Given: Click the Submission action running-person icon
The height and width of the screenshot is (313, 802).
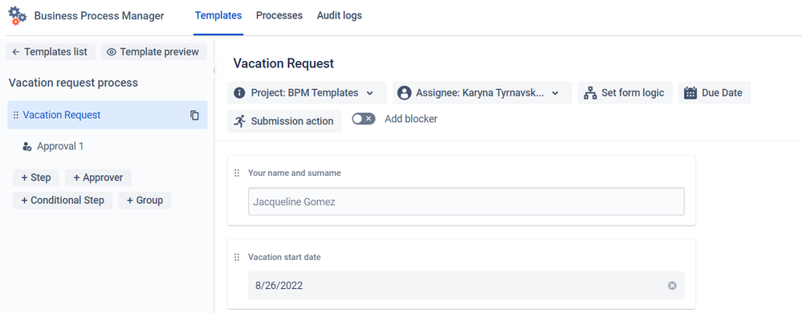Looking at the screenshot, I should pos(239,121).
